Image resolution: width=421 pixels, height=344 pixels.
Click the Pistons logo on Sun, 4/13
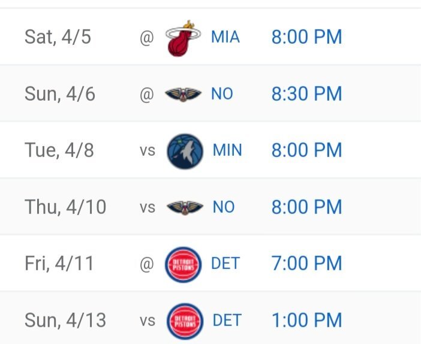(x=184, y=320)
